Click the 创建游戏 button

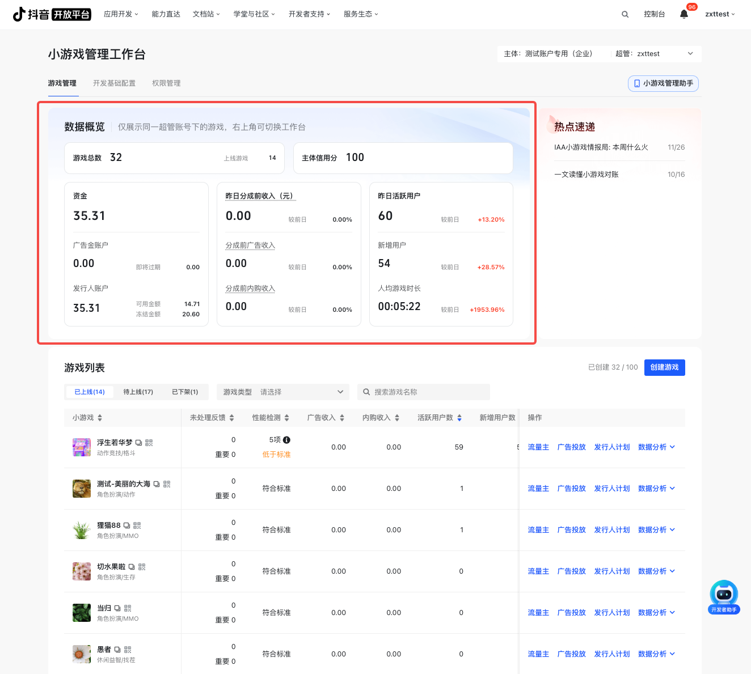click(x=664, y=367)
